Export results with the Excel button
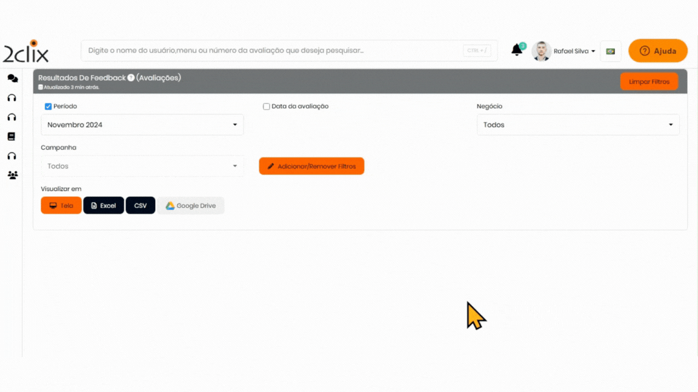 (104, 206)
